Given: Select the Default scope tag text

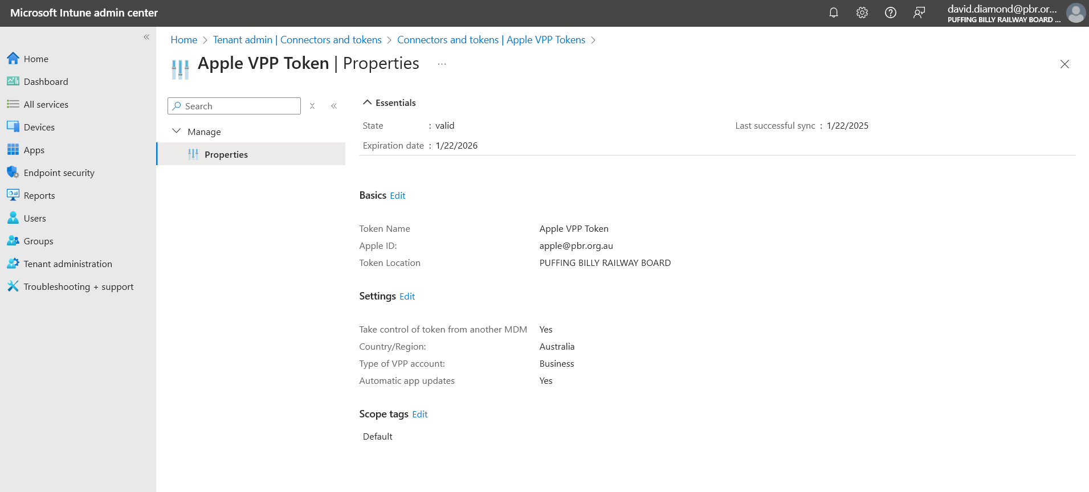Looking at the screenshot, I should [378, 436].
